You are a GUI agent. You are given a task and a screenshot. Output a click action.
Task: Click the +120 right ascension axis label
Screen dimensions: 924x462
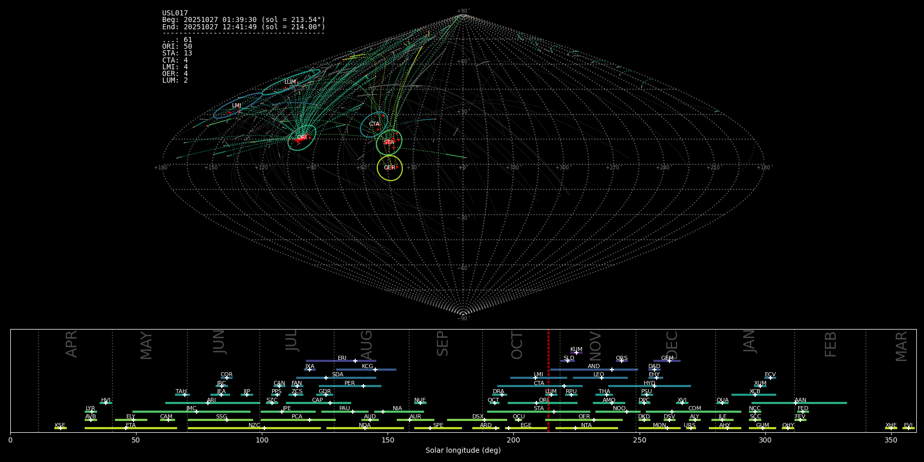click(261, 168)
